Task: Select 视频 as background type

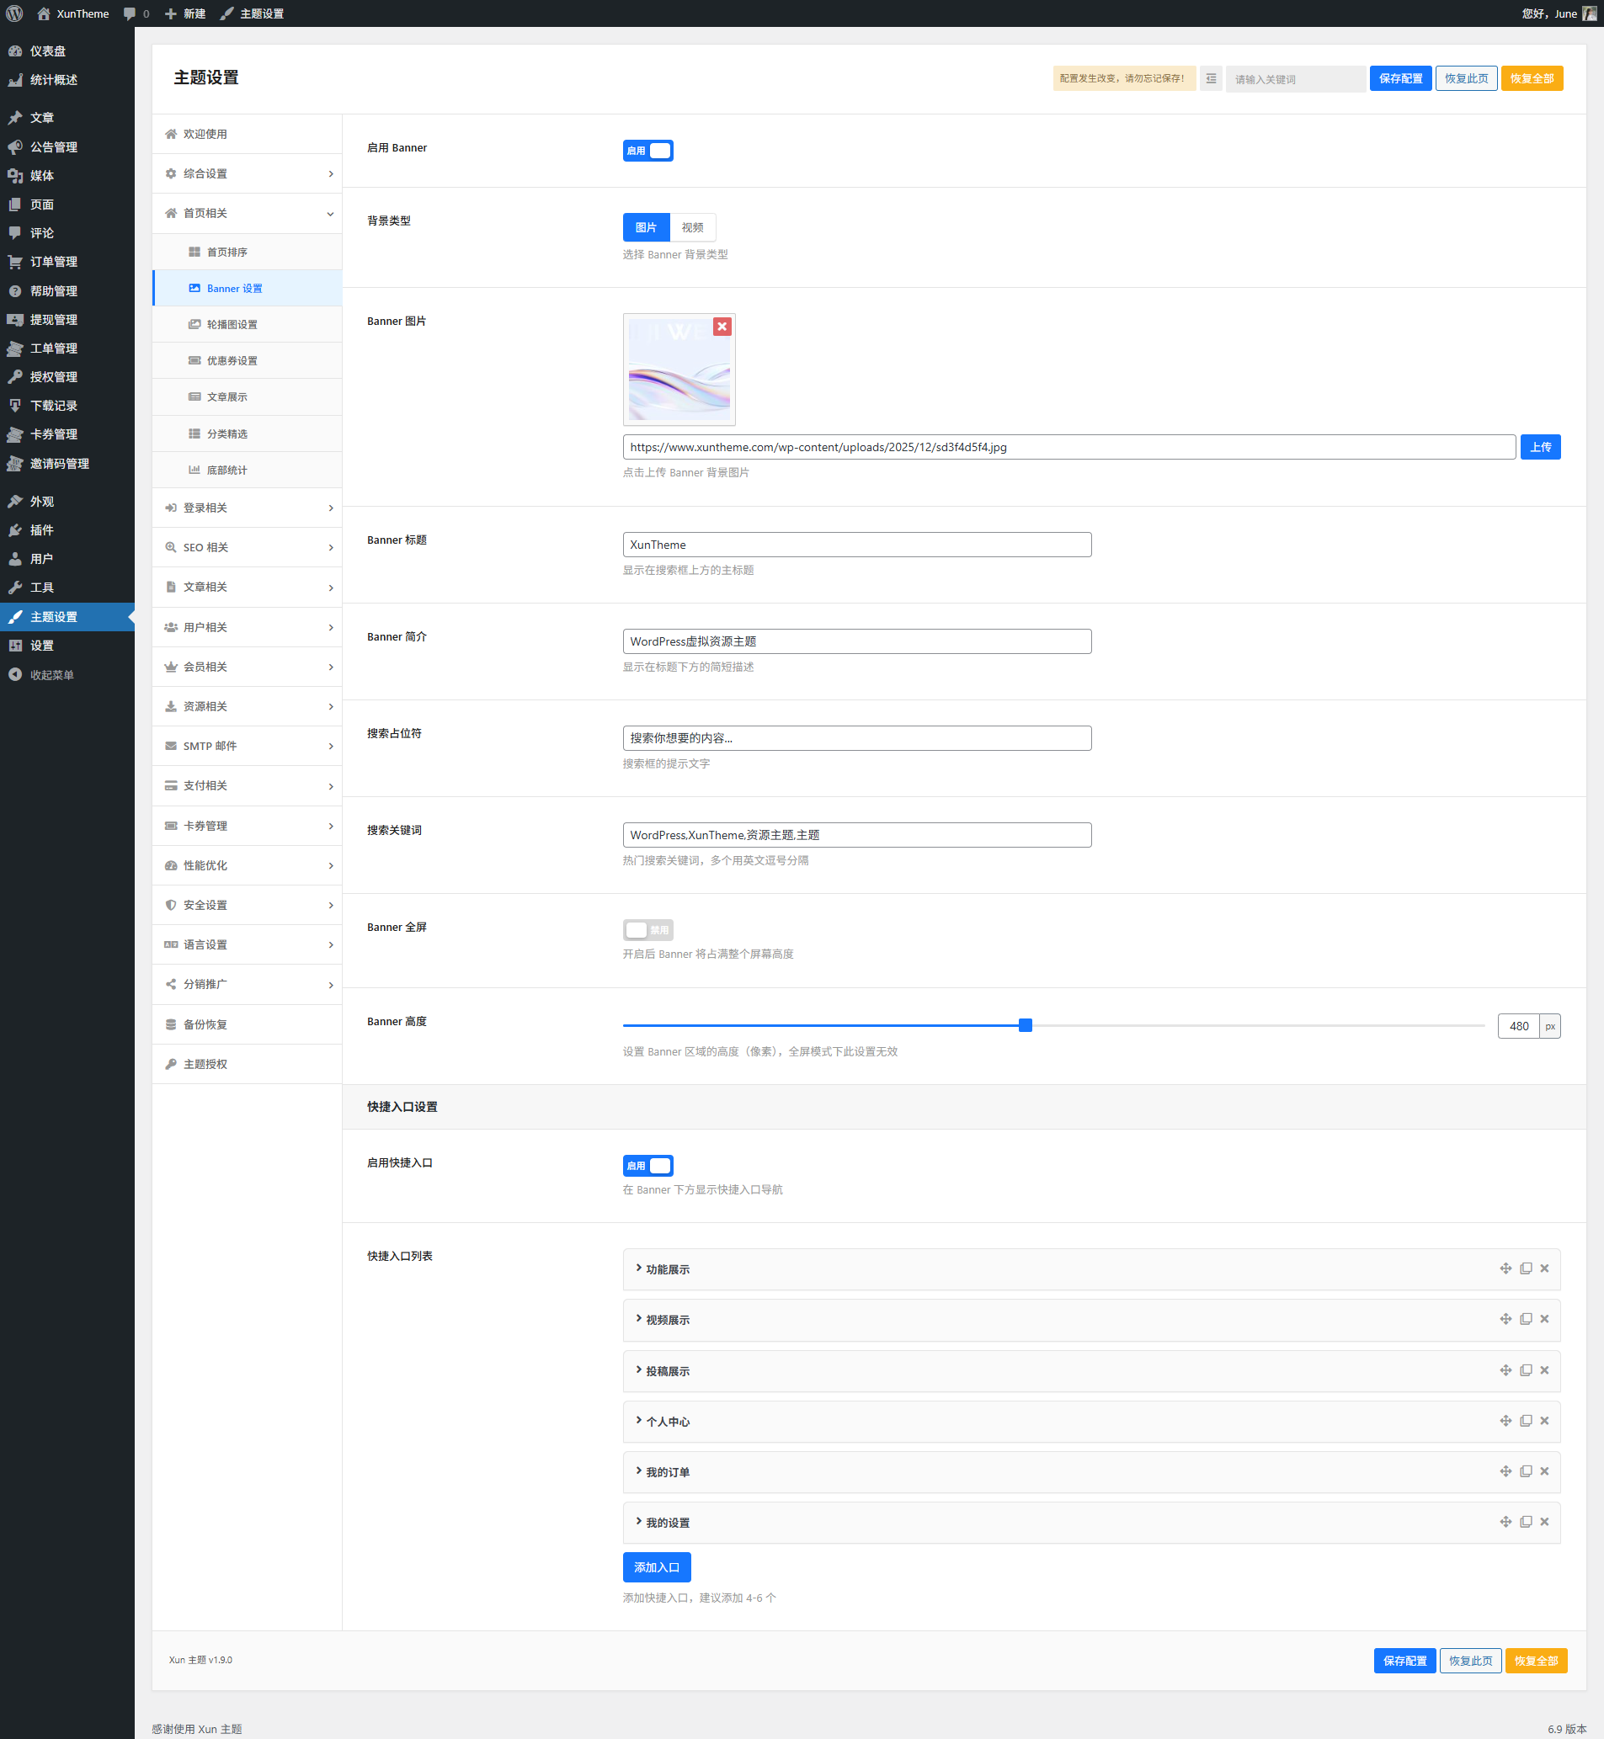Action: (x=692, y=227)
